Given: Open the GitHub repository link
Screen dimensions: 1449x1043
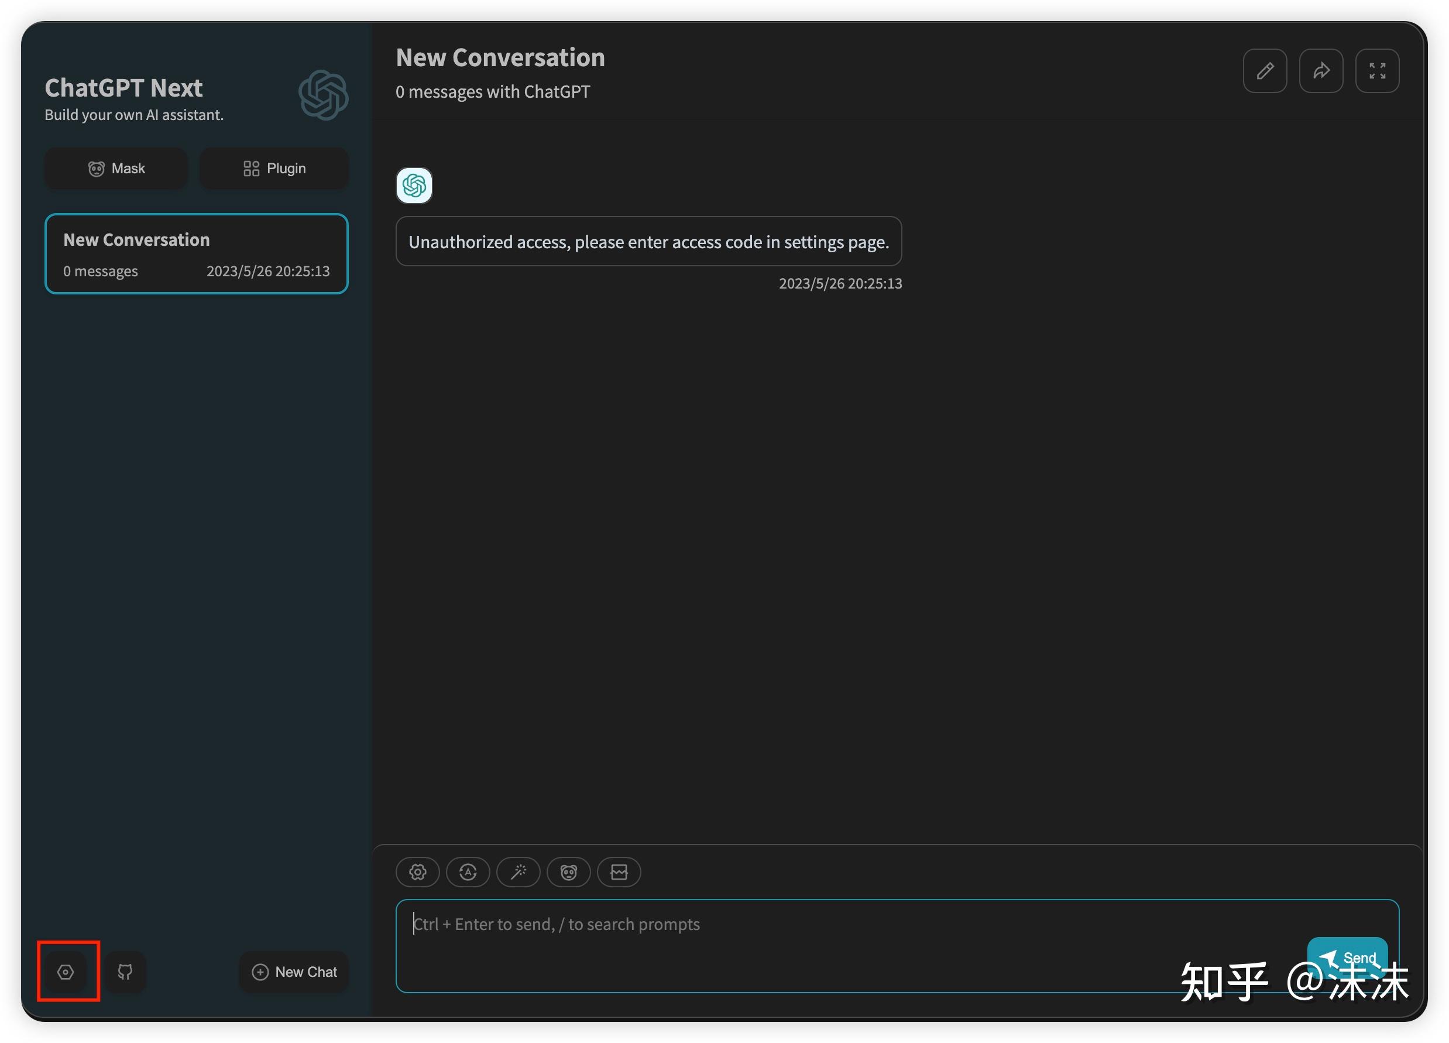Looking at the screenshot, I should tap(125, 972).
